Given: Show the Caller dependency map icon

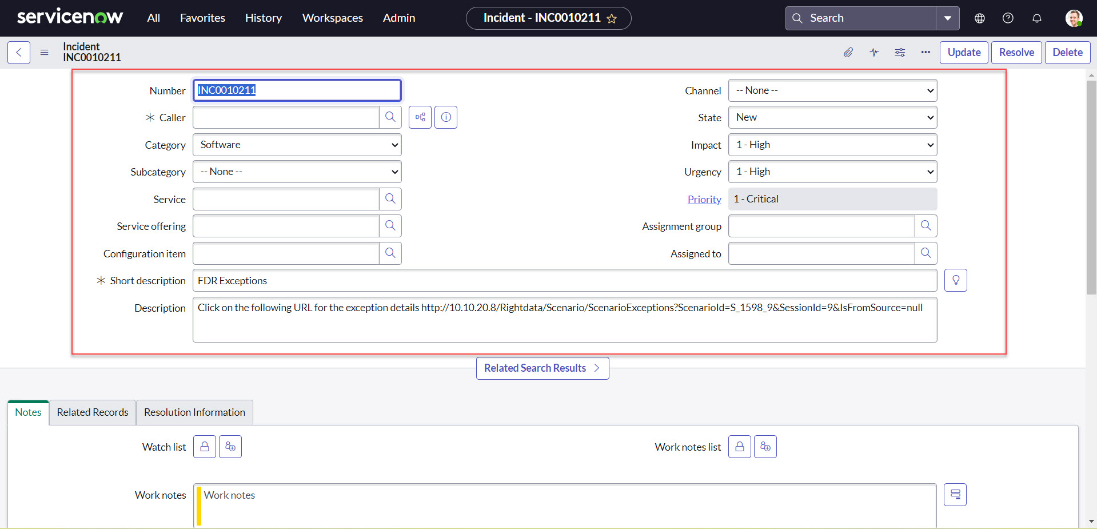Looking at the screenshot, I should tap(420, 117).
